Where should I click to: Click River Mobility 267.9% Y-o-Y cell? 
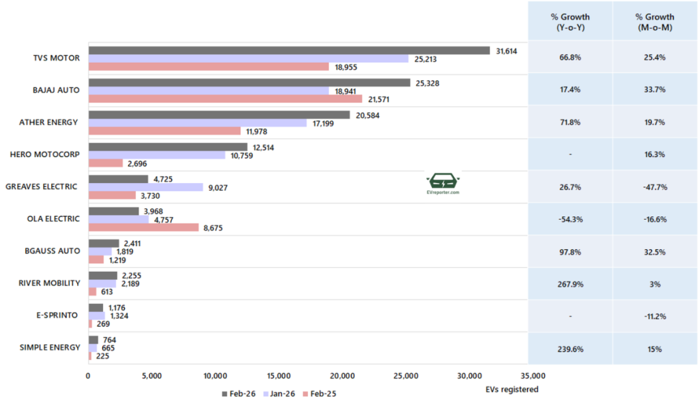[570, 284]
